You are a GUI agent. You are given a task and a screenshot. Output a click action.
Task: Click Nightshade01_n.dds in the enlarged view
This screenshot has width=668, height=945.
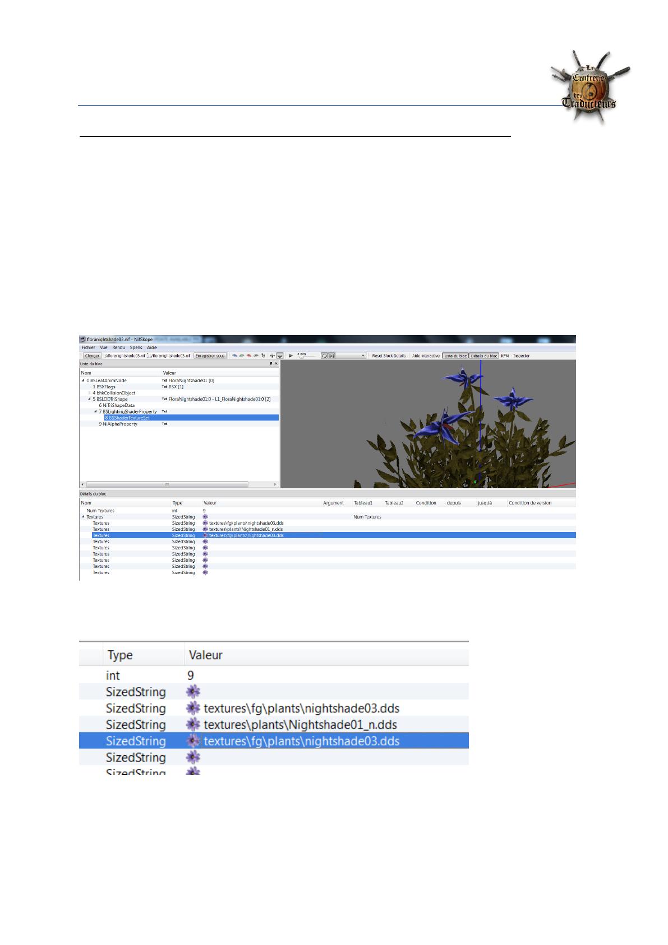point(300,724)
